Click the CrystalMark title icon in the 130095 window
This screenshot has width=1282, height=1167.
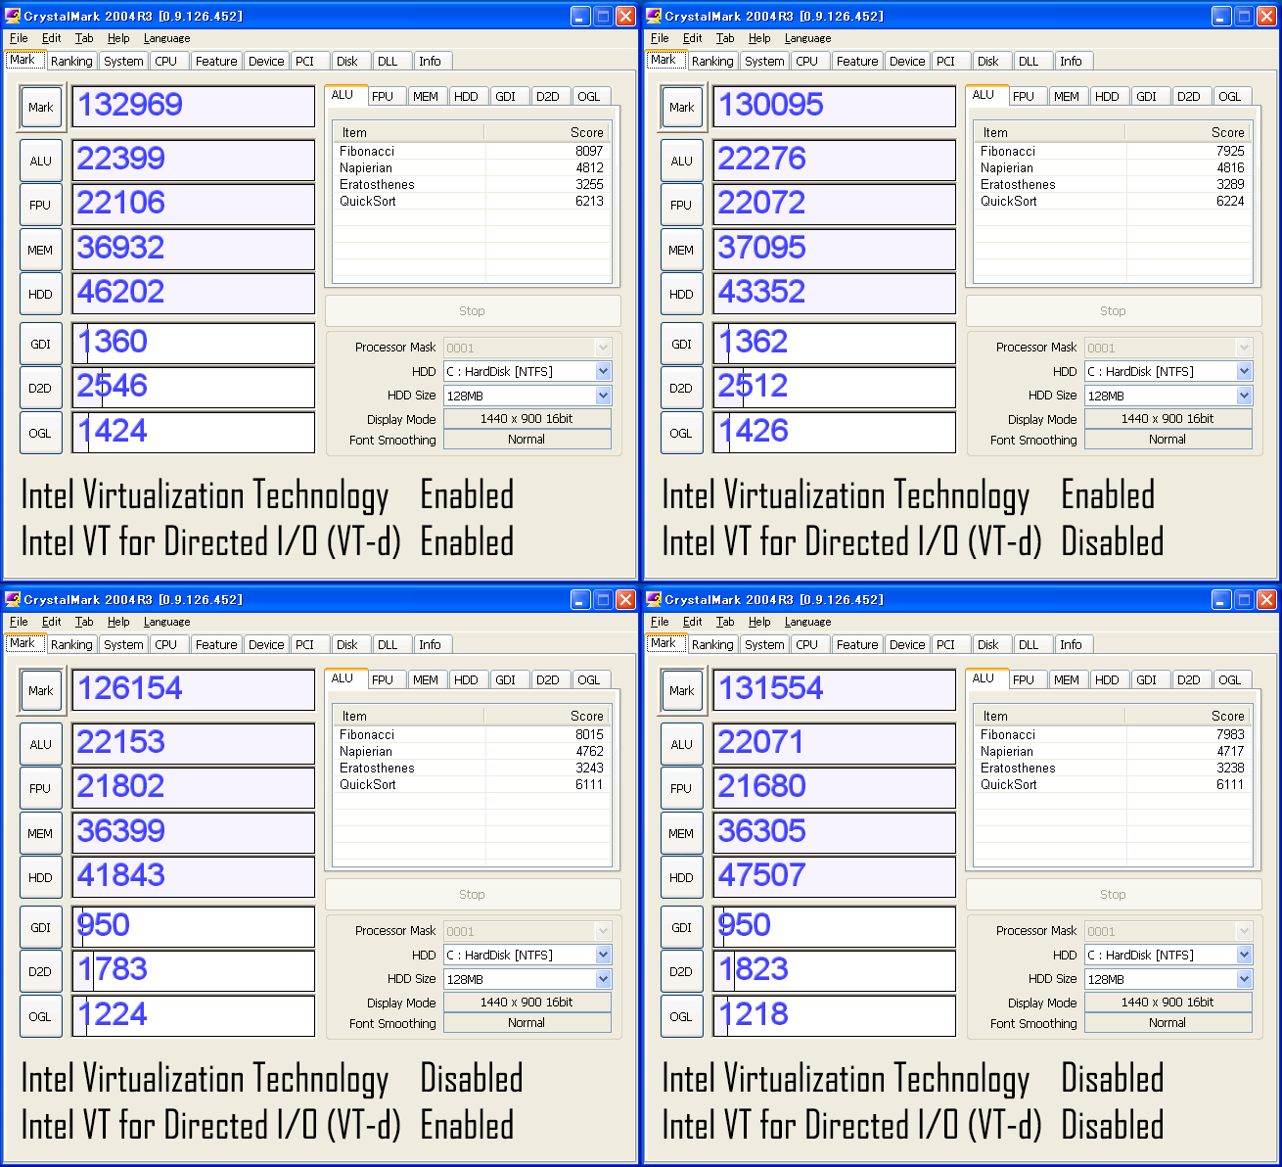[654, 16]
